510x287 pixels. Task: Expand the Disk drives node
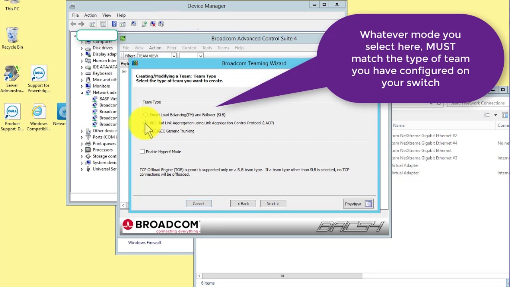82,48
